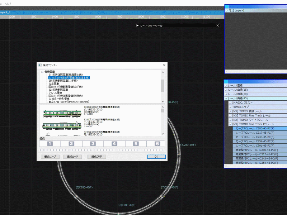This screenshot has height=215, width=287.
Task: Click formation slot number 1
Action: pos(50,144)
